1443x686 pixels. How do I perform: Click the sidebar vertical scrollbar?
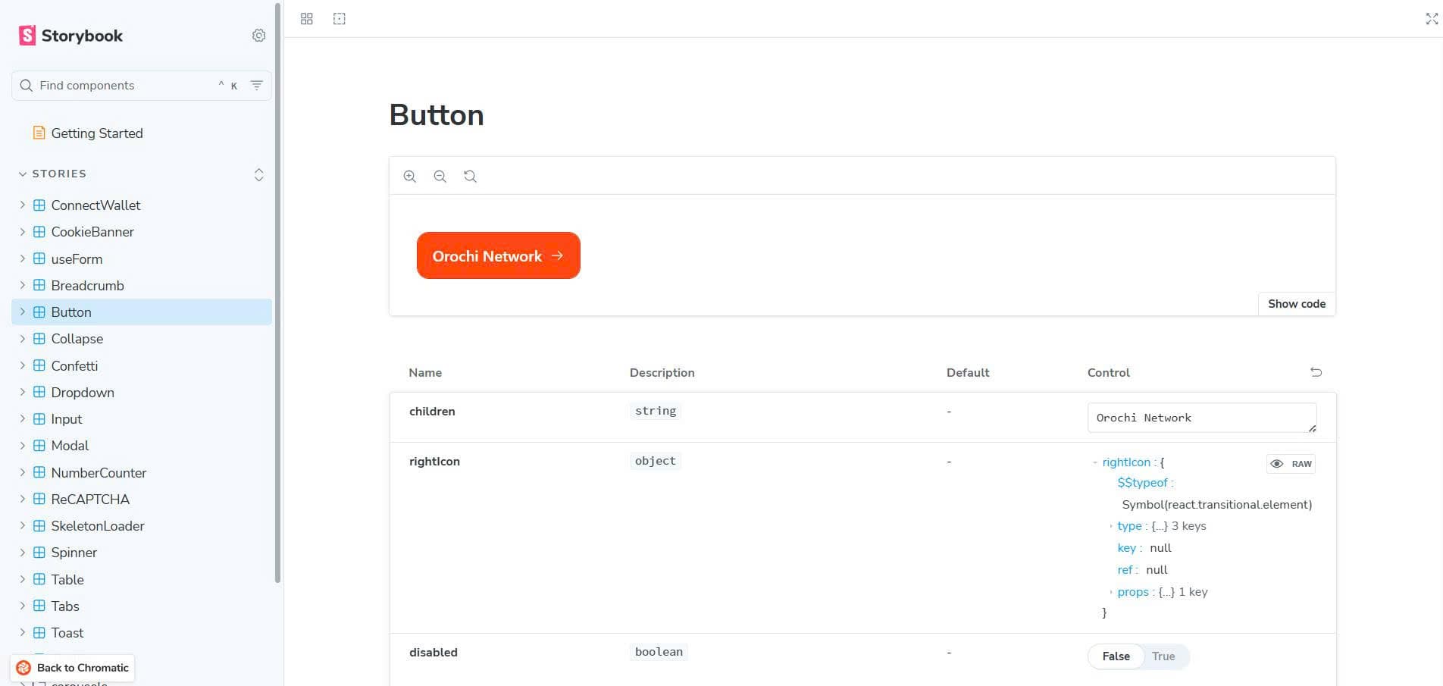tap(277, 293)
